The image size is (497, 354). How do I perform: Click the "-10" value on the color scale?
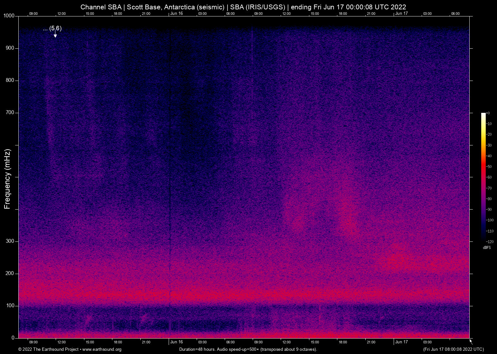click(x=489, y=124)
